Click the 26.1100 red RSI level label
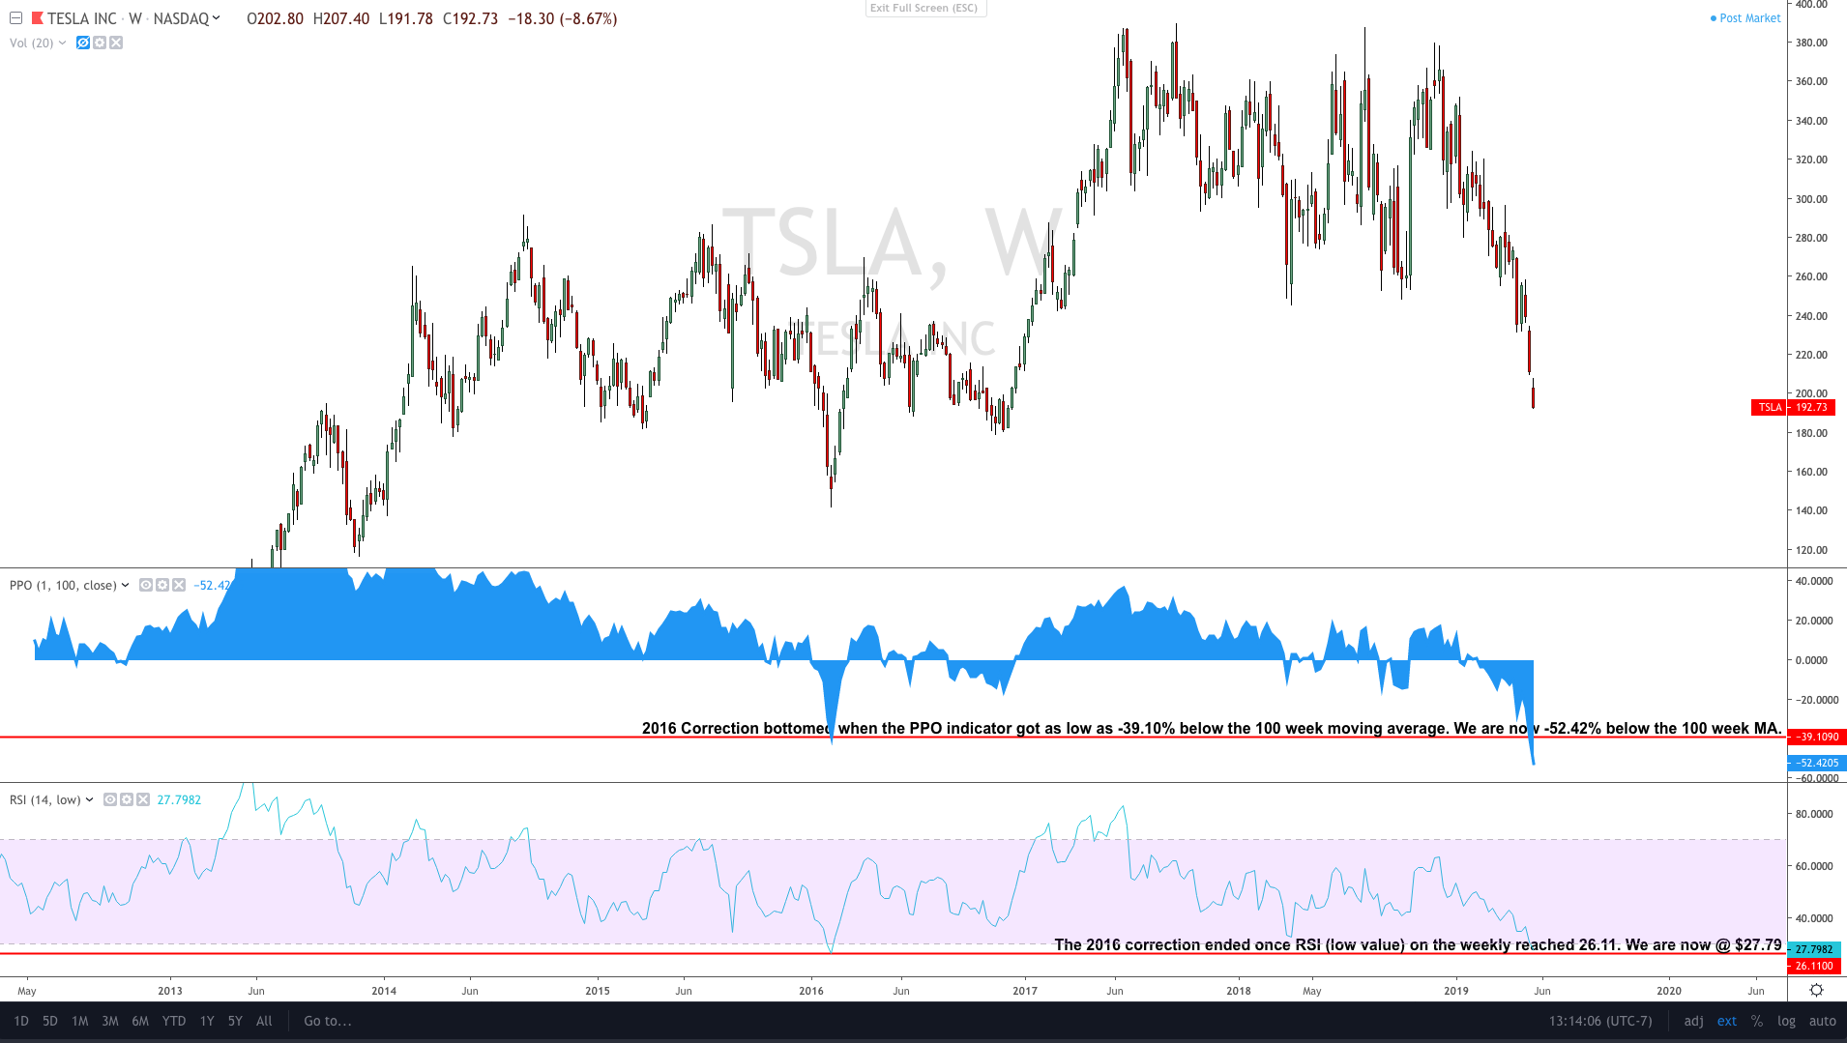This screenshot has height=1043, width=1847. [1814, 966]
